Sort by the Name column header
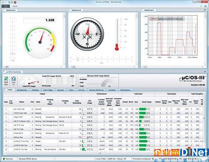The image size is (209, 162). tap(22, 102)
